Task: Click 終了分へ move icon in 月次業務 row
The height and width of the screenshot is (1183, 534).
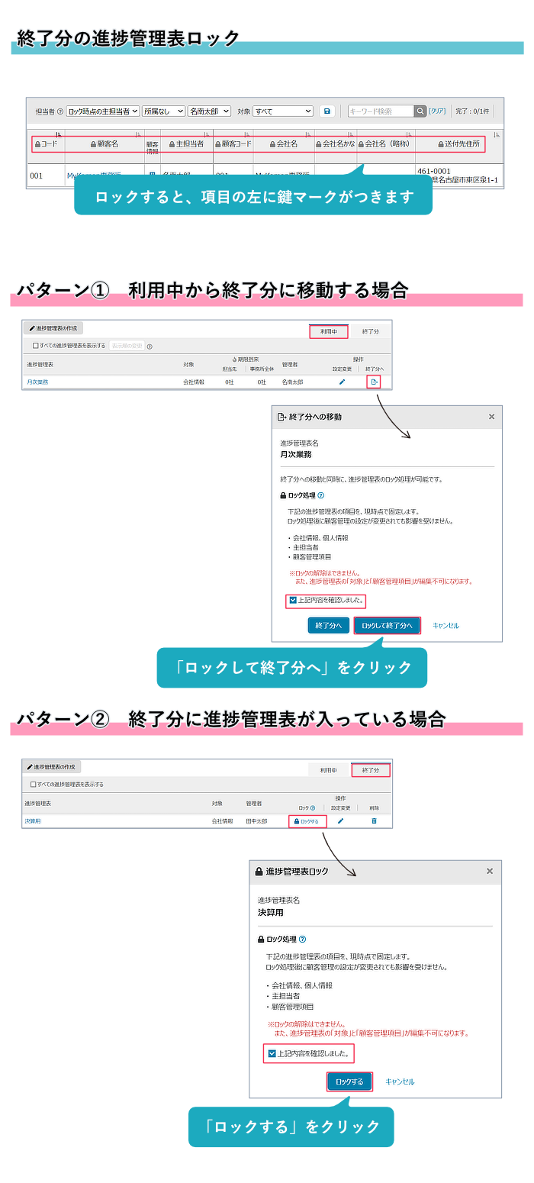Action: pos(374,382)
